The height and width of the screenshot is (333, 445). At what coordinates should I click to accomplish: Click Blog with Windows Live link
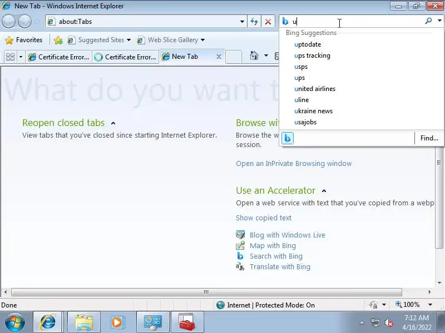pyautogui.click(x=287, y=235)
